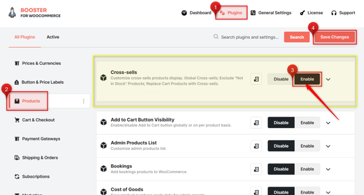Enable Admin Products List plugin

pyautogui.click(x=307, y=146)
